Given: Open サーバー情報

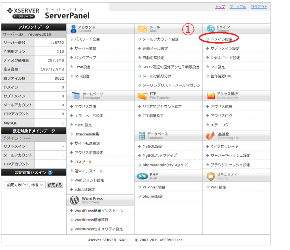Looking at the screenshot, I should (x=85, y=48).
